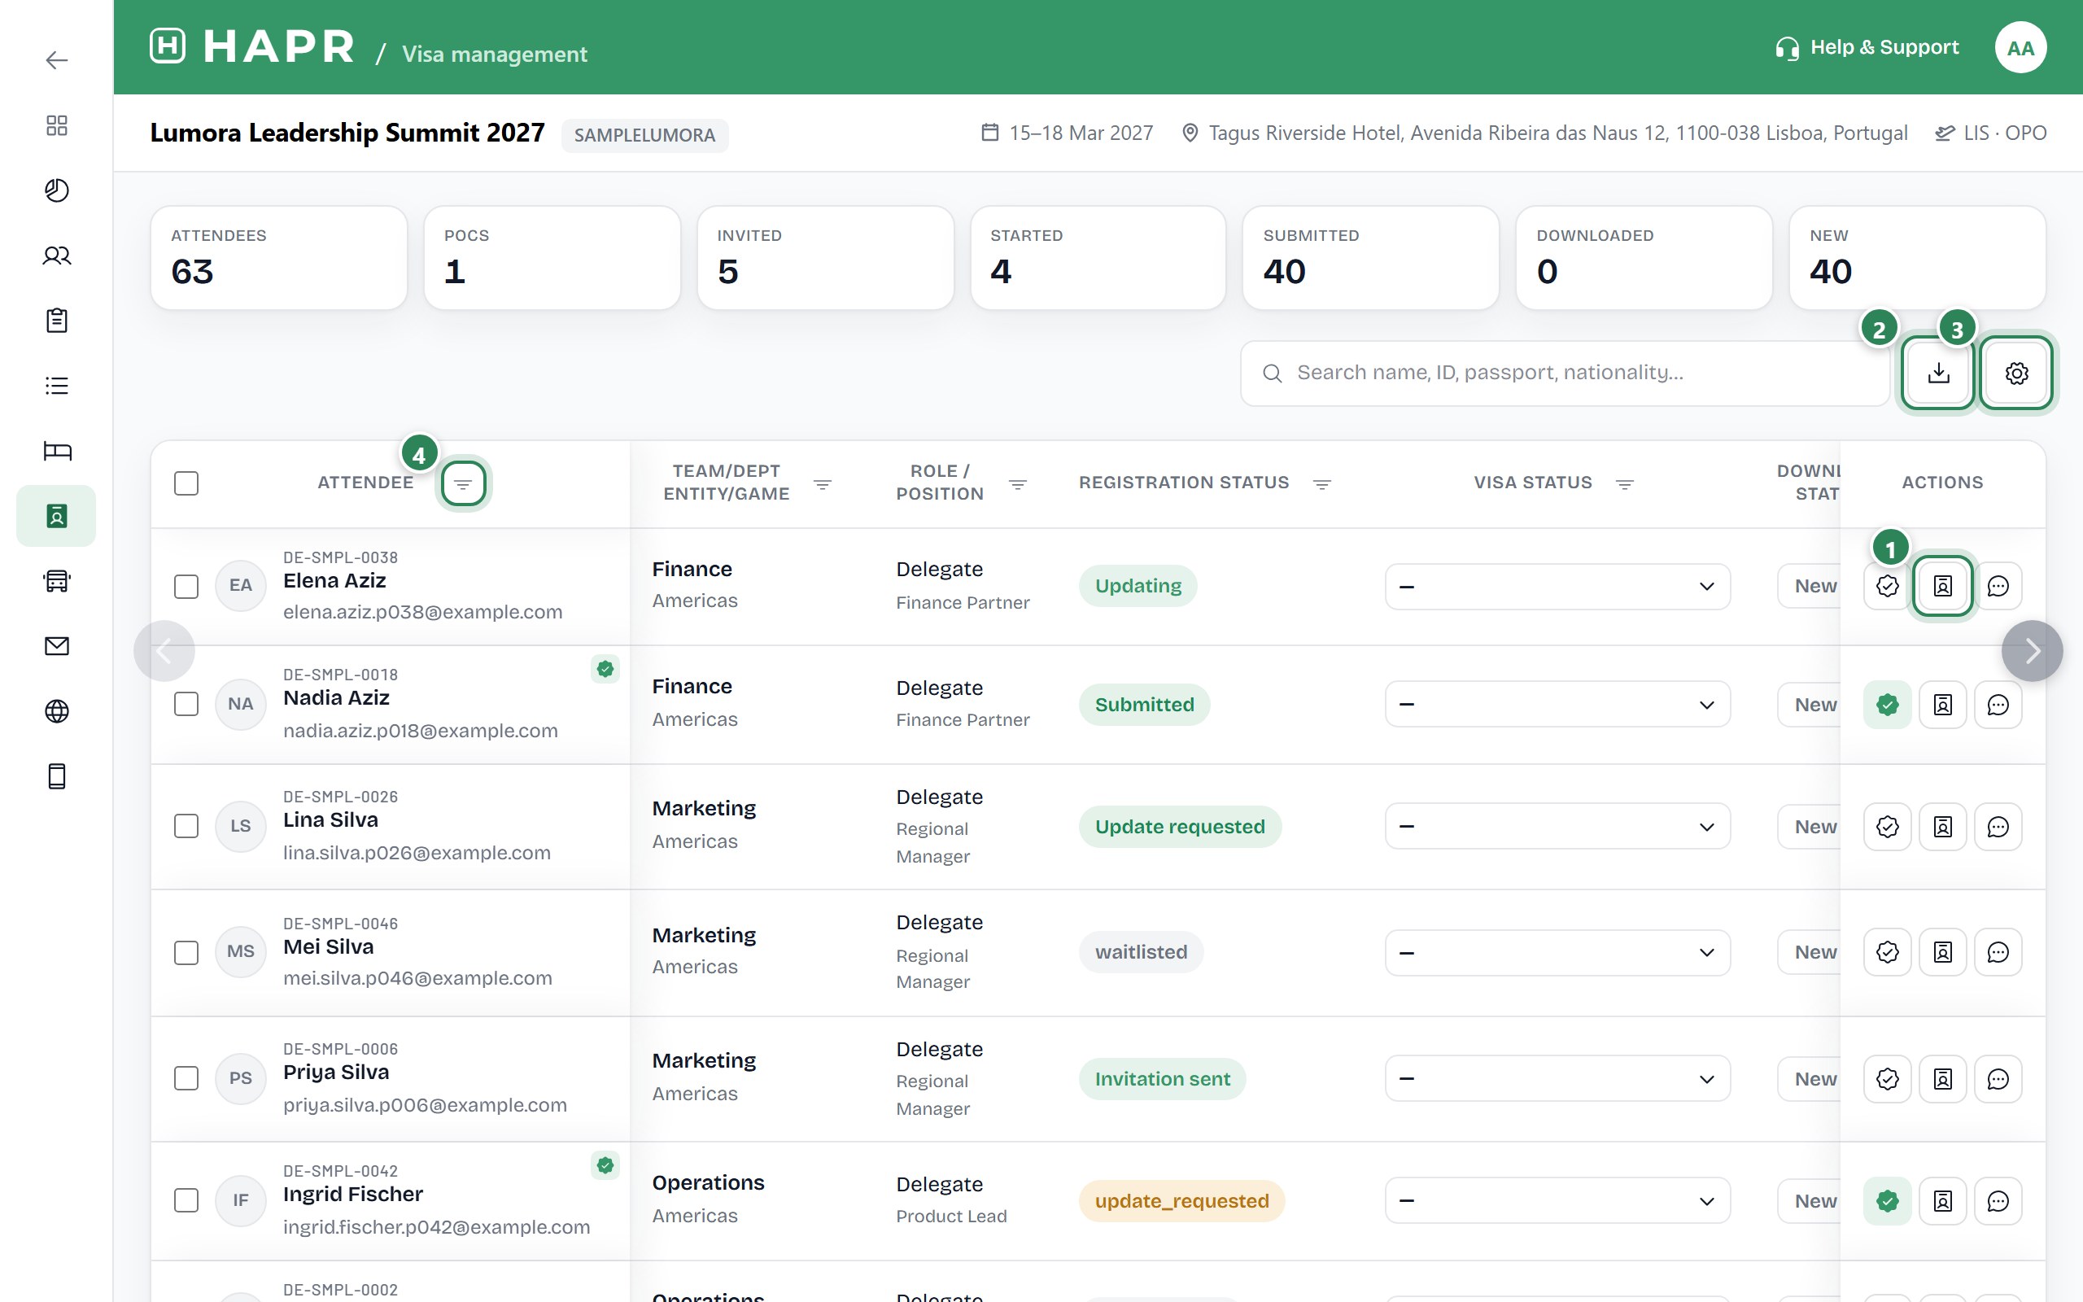This screenshot has width=2083, height=1302.
Task: Open the attendees people icon in sidebar
Action: click(57, 256)
